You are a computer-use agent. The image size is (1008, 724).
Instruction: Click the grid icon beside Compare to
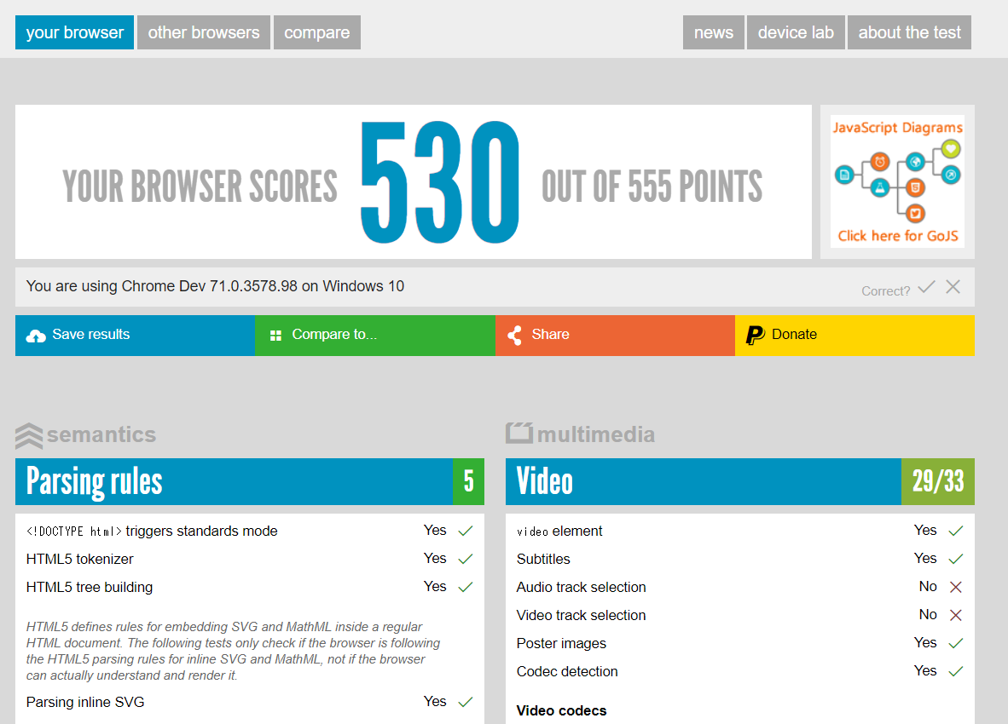click(275, 336)
